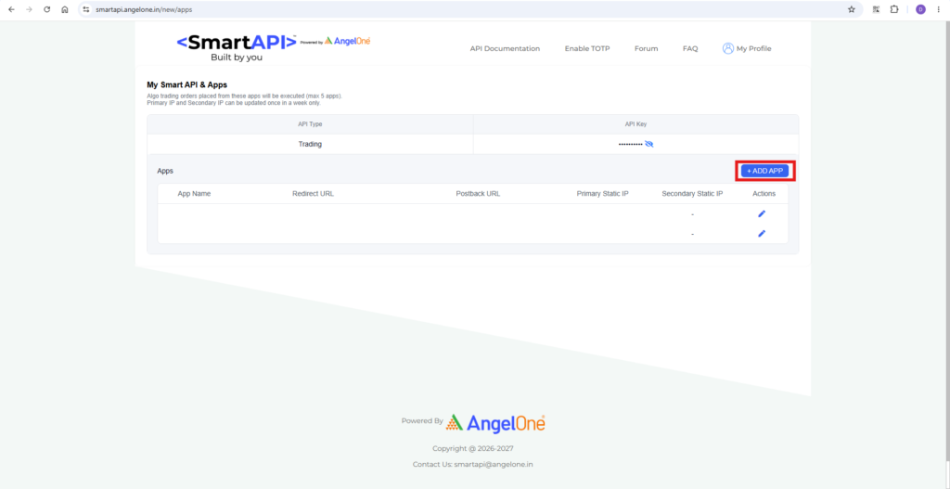950x489 pixels.
Task: Click the Actions column header
Action: pos(764,194)
